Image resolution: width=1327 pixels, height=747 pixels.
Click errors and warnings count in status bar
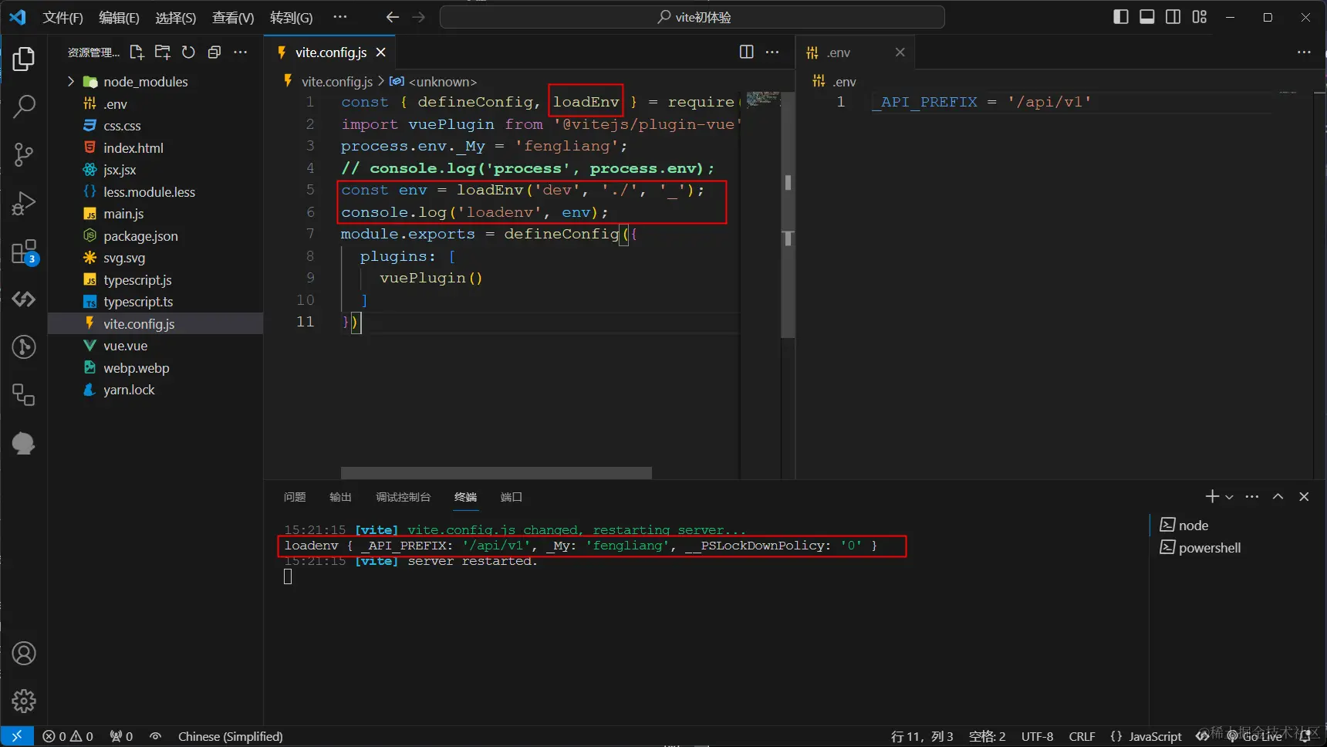[x=68, y=736]
